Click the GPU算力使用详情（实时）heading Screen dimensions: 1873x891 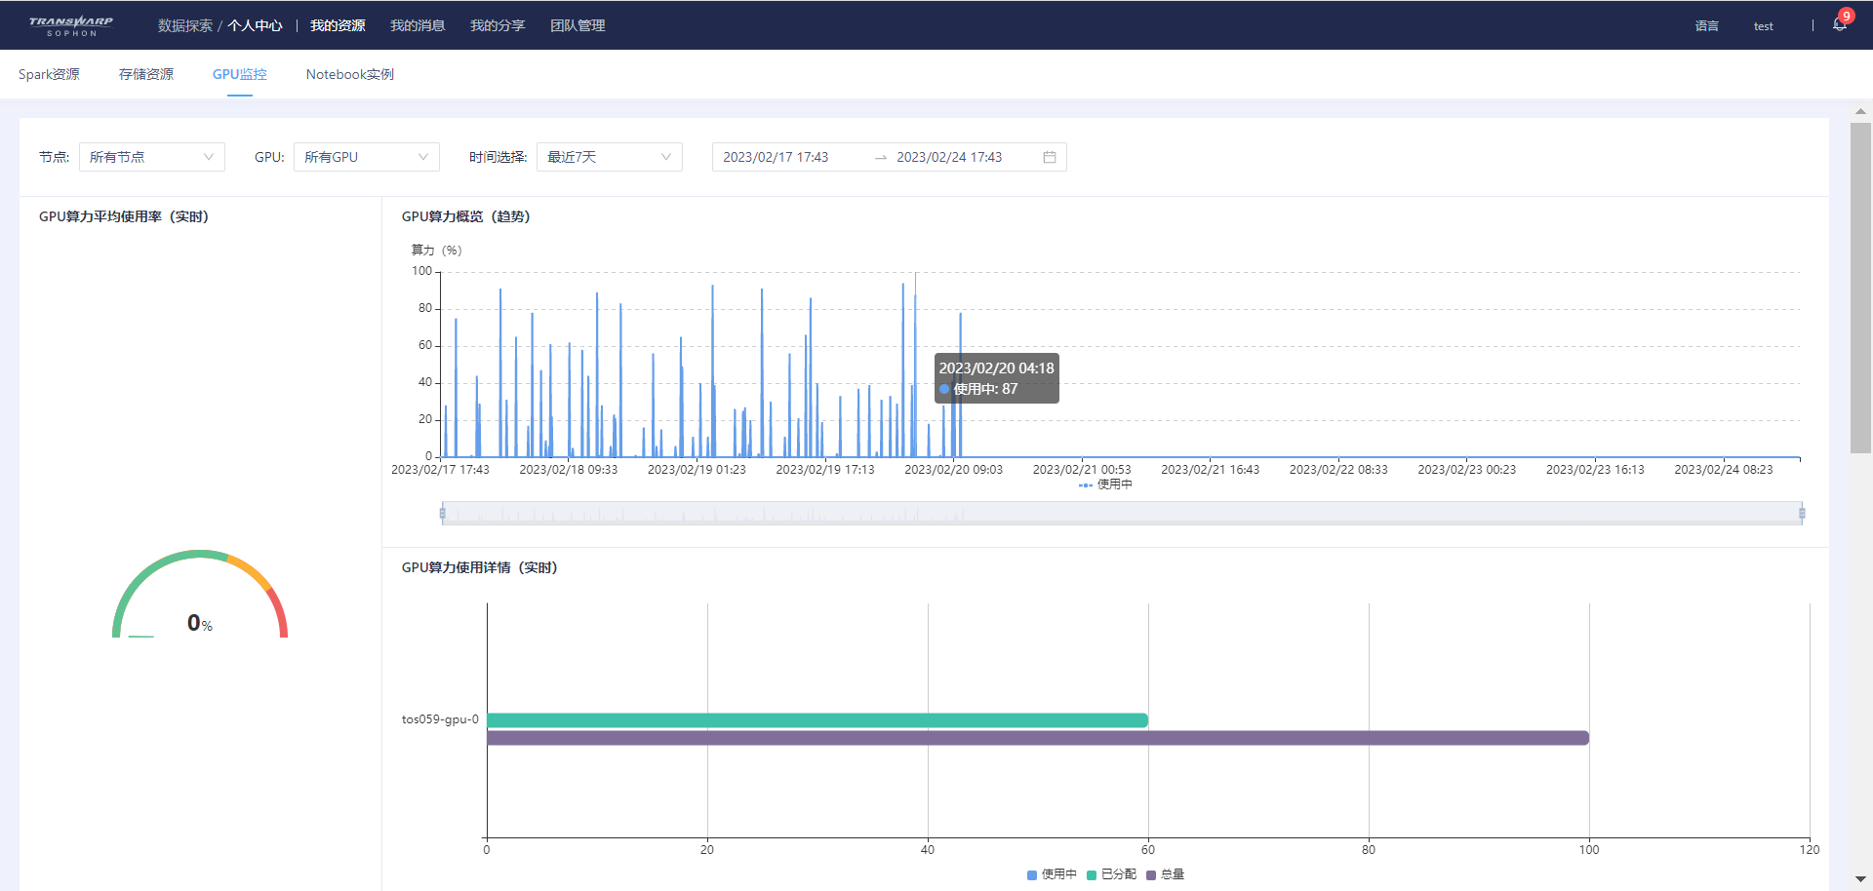pyautogui.click(x=480, y=567)
